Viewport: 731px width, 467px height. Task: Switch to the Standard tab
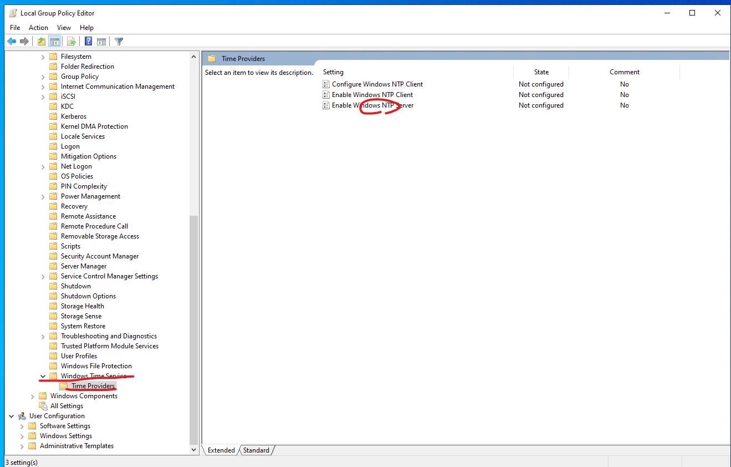click(x=256, y=450)
